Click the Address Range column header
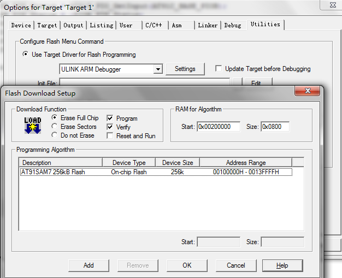Viewport: 342px width, 278px height. click(246, 162)
